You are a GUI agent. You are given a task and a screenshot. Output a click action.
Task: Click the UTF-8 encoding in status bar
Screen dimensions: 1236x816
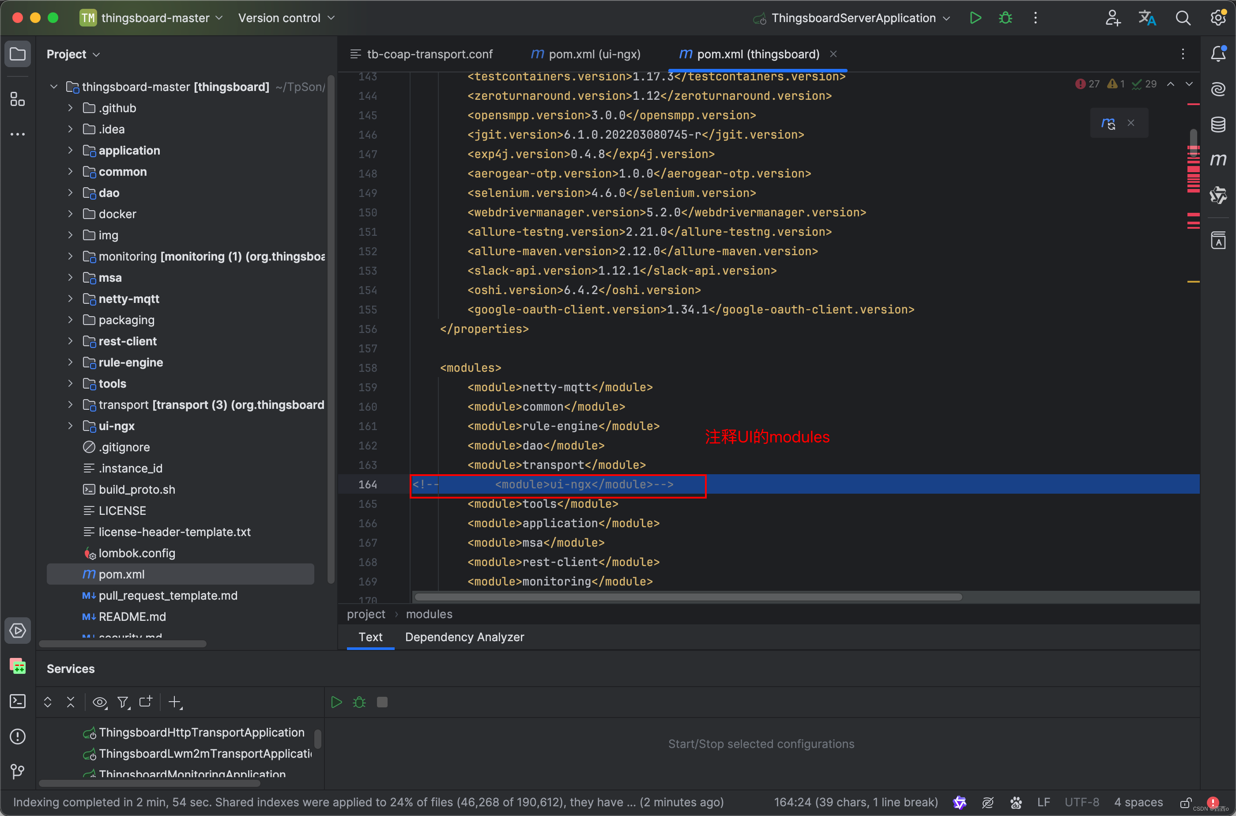(x=1081, y=802)
